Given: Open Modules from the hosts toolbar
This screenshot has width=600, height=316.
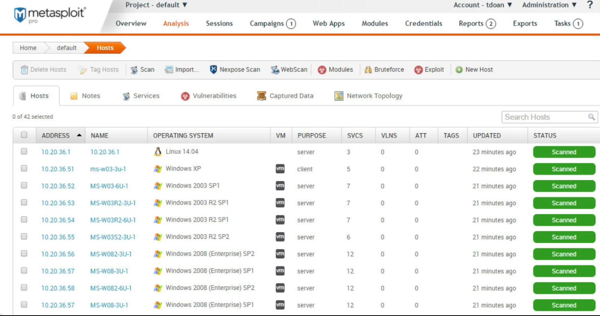Looking at the screenshot, I should [x=335, y=70].
